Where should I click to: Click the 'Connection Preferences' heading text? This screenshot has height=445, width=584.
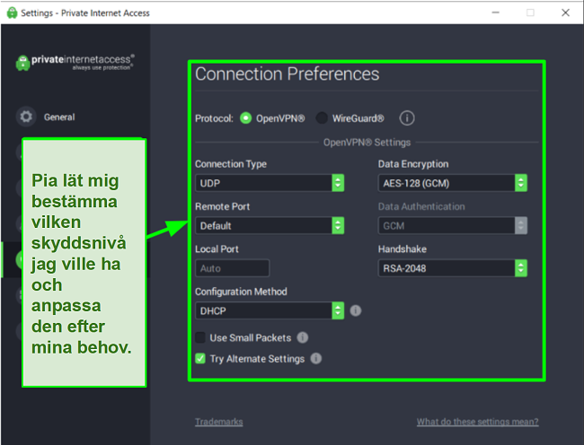pyautogui.click(x=288, y=74)
